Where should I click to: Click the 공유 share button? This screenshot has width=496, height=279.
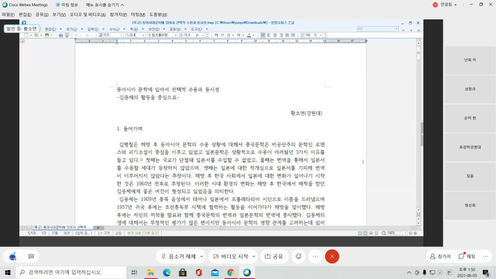(x=274, y=256)
